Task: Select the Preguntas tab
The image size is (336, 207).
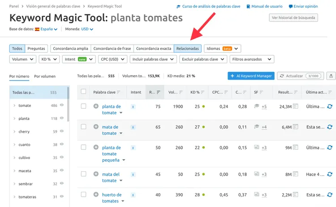Action: pyautogui.click(x=36, y=49)
